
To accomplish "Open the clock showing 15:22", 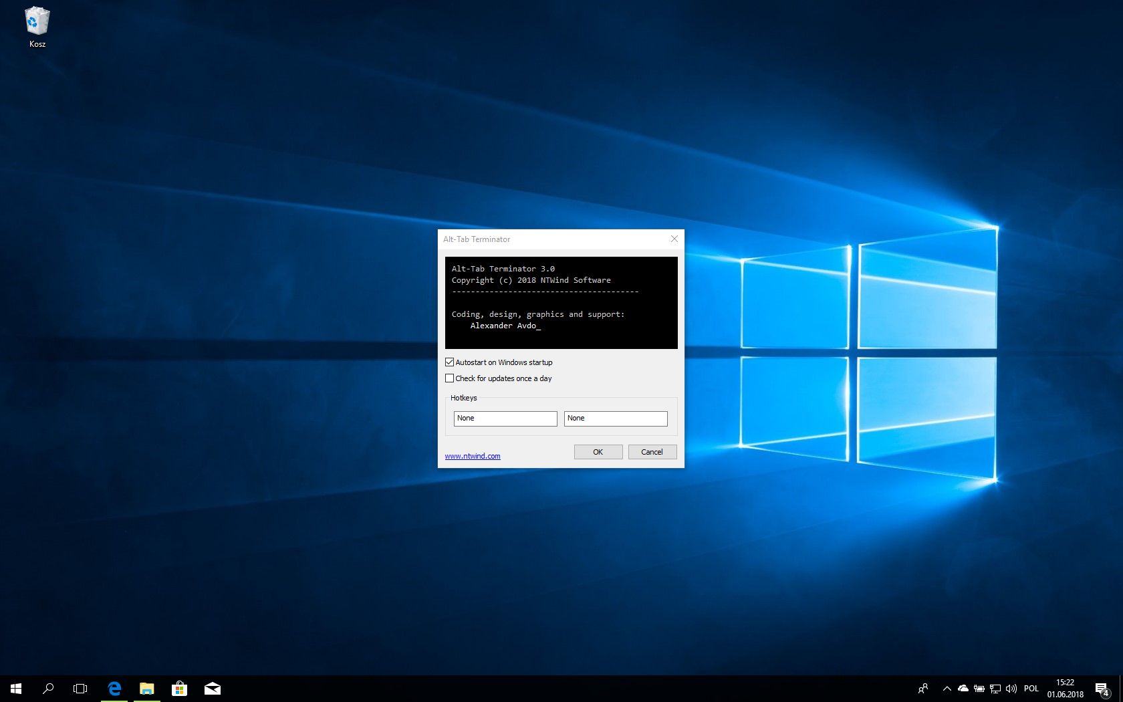I will (1066, 689).
